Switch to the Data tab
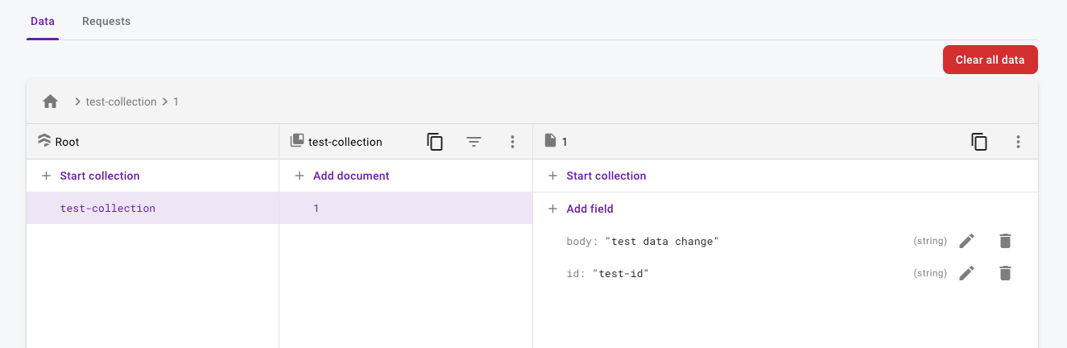Screen dimensions: 1067x348 click(43, 21)
